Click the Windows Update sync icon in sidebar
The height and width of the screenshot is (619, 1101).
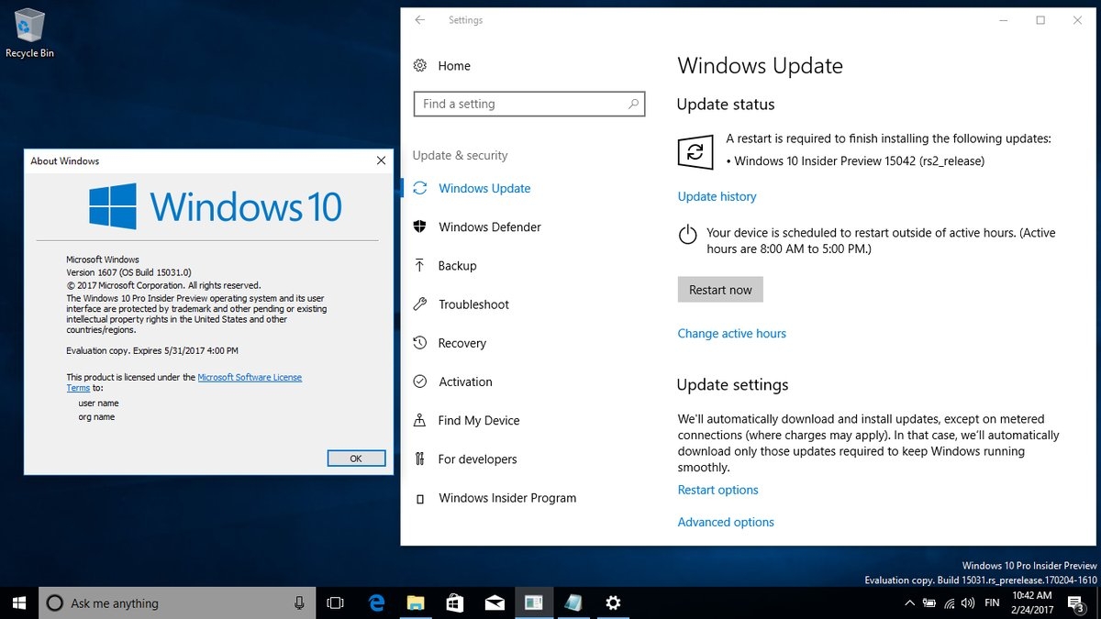pyautogui.click(x=419, y=188)
